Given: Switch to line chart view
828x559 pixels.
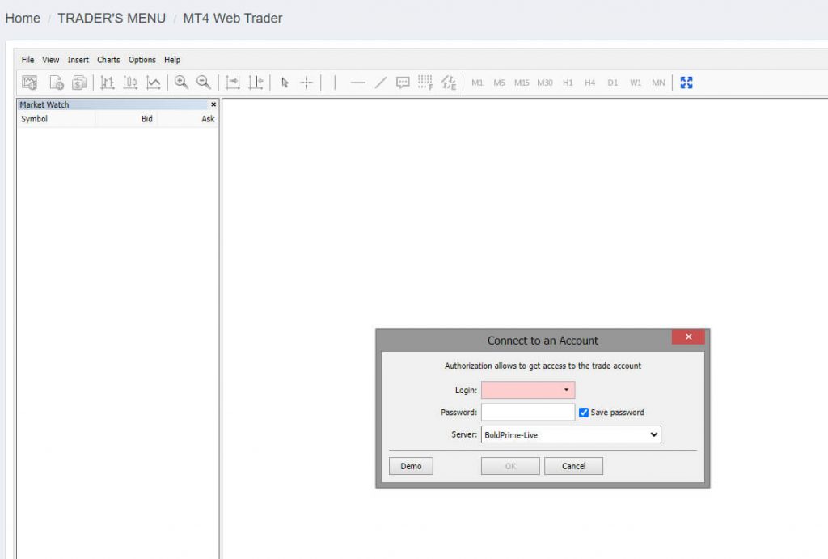Looking at the screenshot, I should point(153,83).
